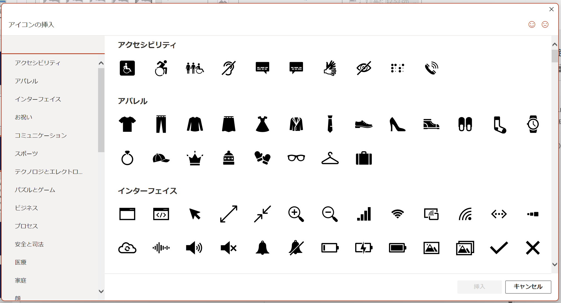The image size is (561, 303).
Task: Choose the sign language hands icon
Action: 330,68
